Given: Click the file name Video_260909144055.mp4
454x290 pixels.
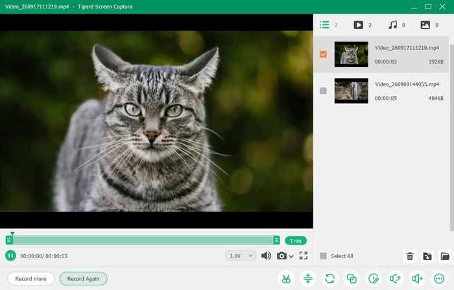Looking at the screenshot, I should point(407,84).
